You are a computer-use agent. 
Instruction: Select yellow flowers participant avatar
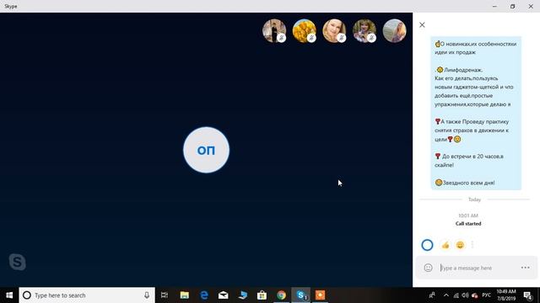(304, 31)
